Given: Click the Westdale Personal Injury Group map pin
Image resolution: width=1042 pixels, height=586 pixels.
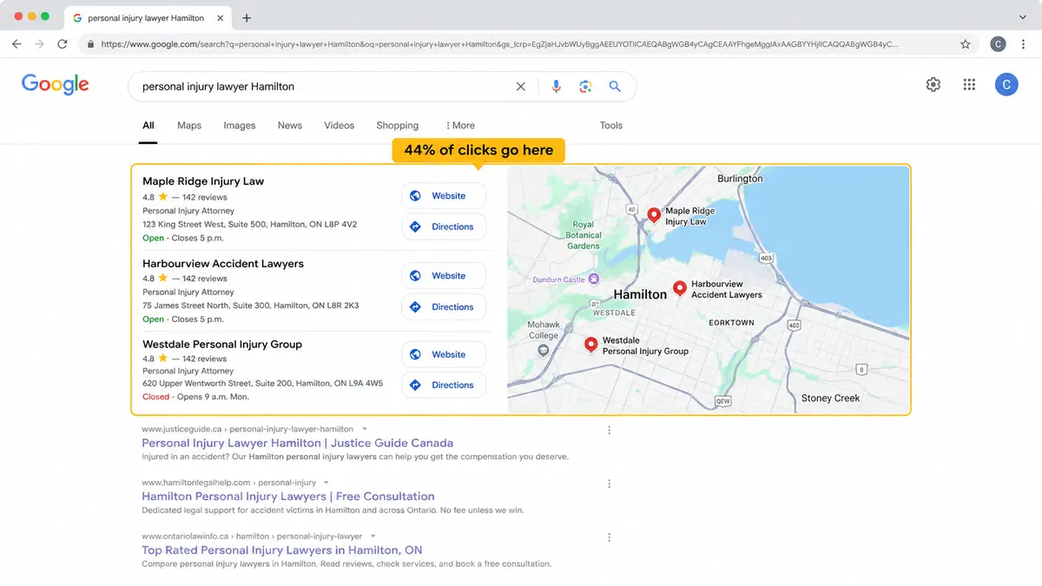Looking at the screenshot, I should (x=591, y=345).
